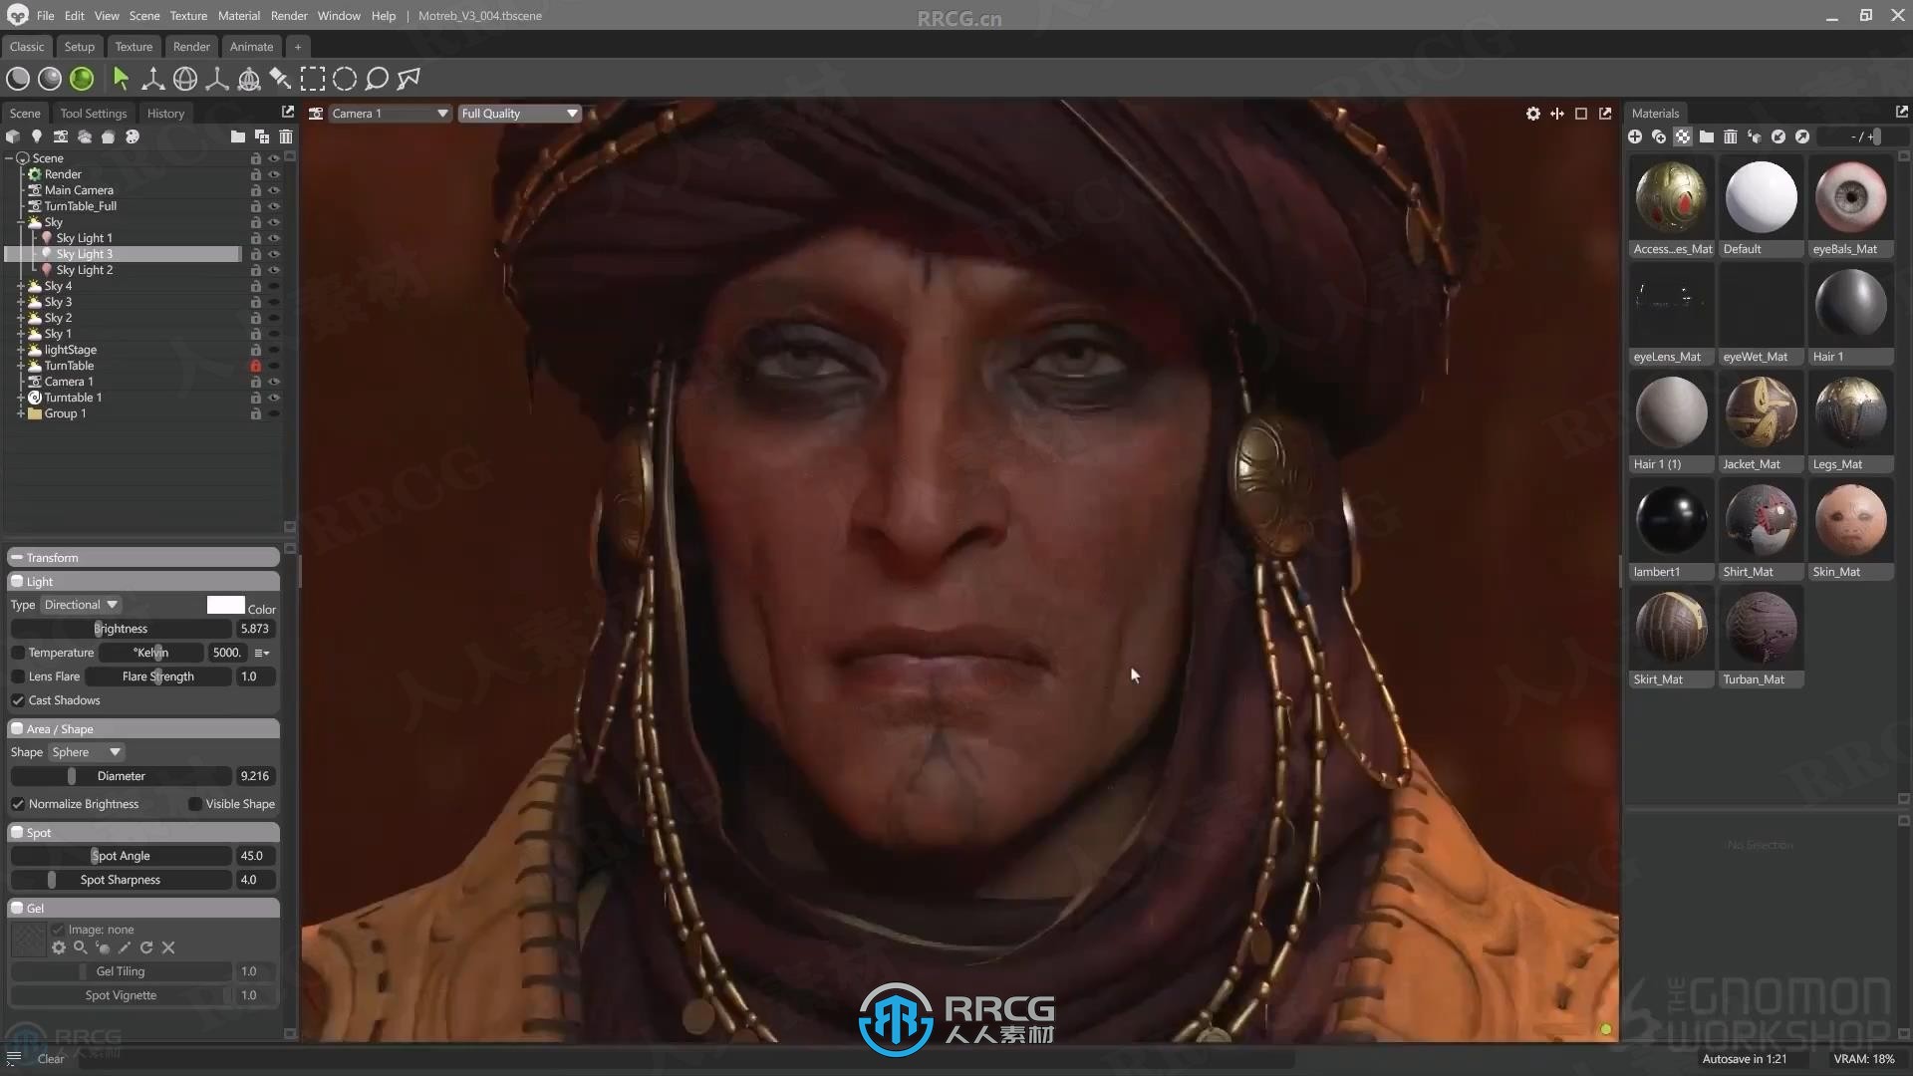
Task: Open the light Type dropdown showing Directional
Action: pos(82,605)
